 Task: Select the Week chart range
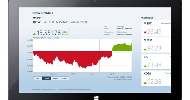[x=47, y=78]
